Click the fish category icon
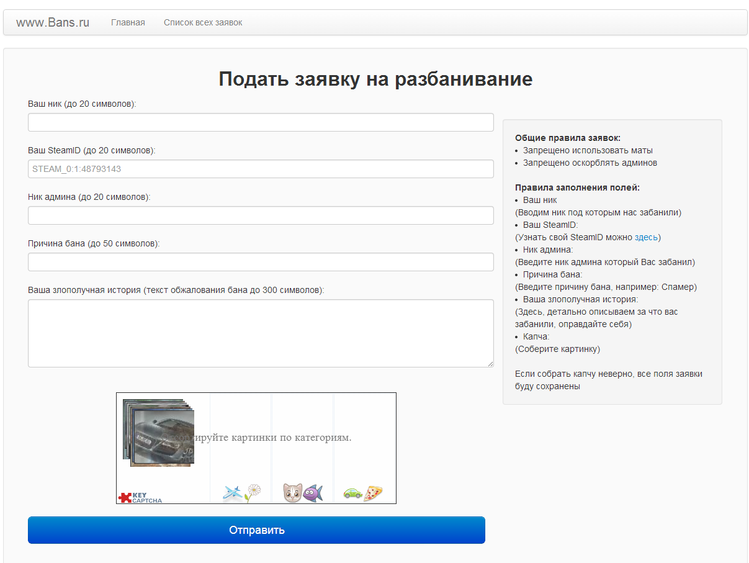 click(x=313, y=493)
